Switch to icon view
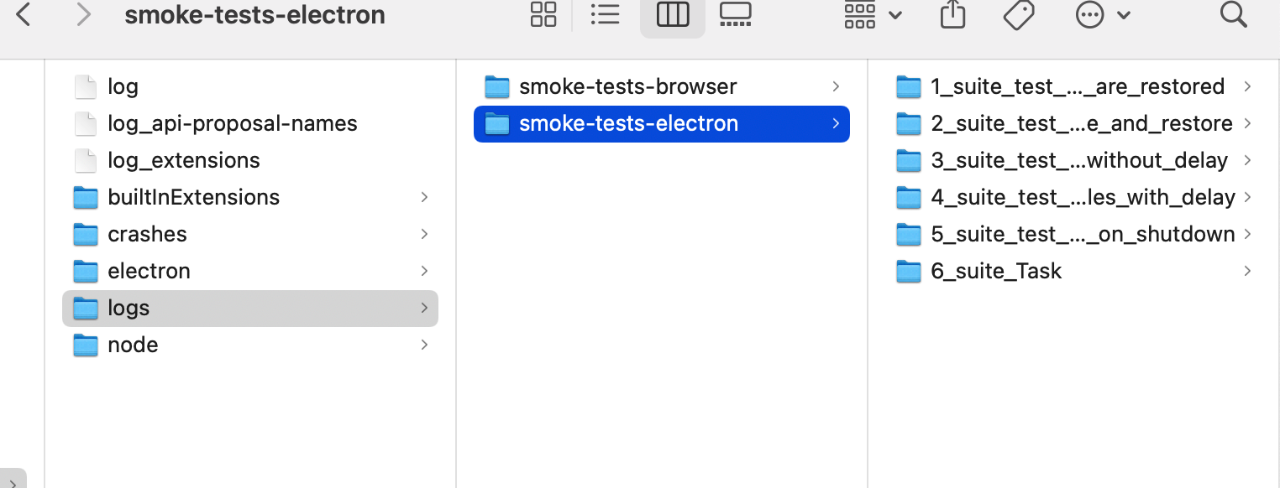This screenshot has width=1280, height=488. 543,14
